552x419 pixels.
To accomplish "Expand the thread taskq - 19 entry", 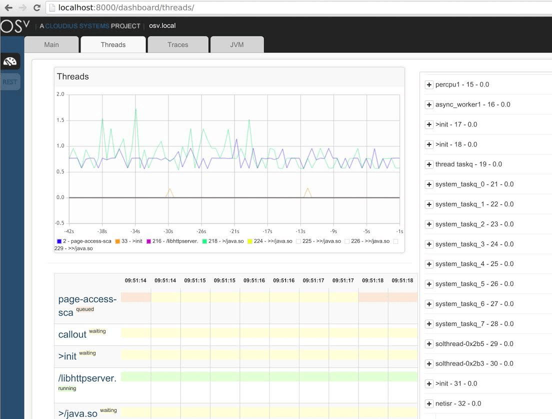I will coord(428,164).
